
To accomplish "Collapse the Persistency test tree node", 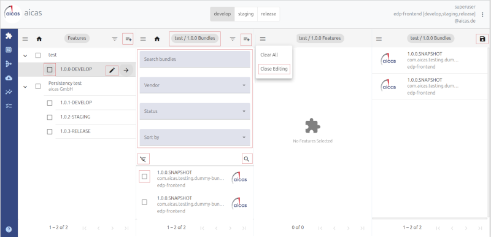I will pos(25,87).
